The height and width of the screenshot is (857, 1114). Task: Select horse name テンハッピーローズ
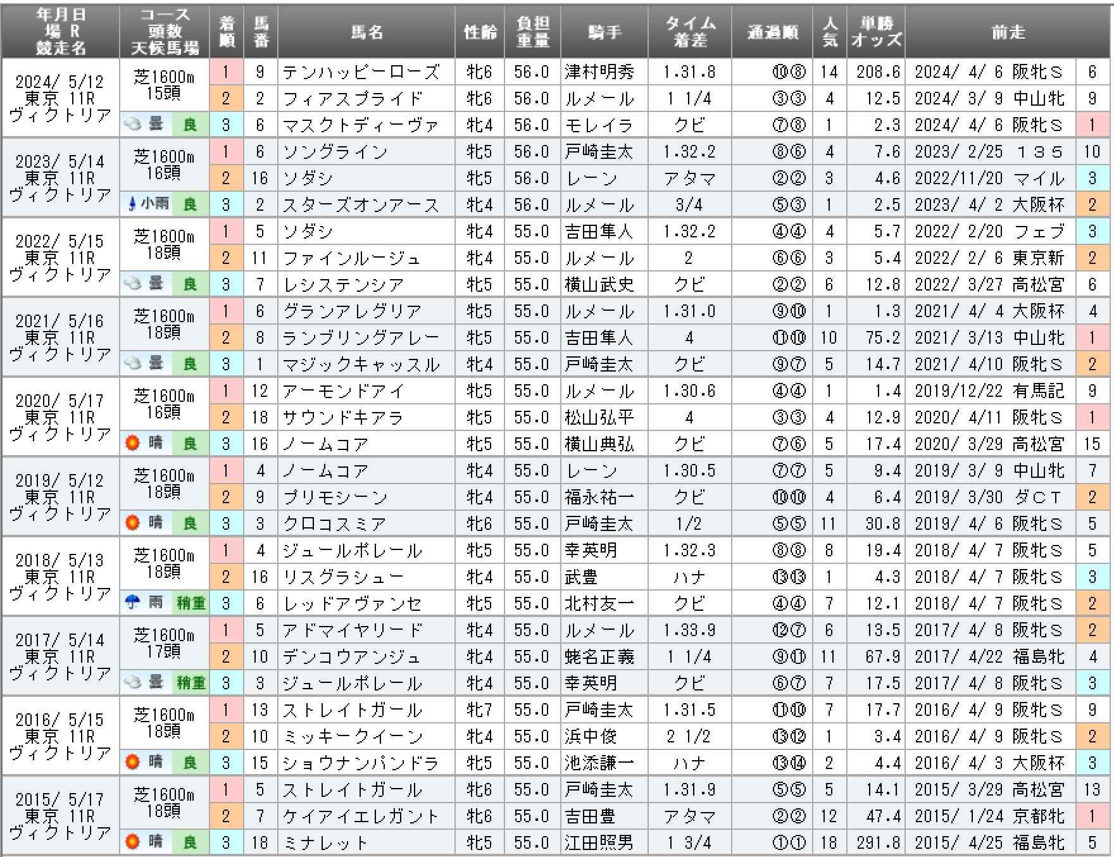(361, 72)
